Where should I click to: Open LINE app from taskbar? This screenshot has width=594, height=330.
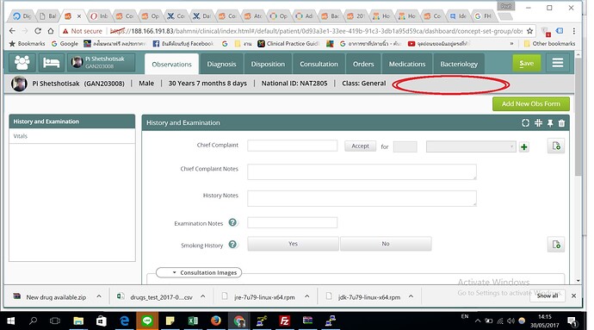click(147, 321)
